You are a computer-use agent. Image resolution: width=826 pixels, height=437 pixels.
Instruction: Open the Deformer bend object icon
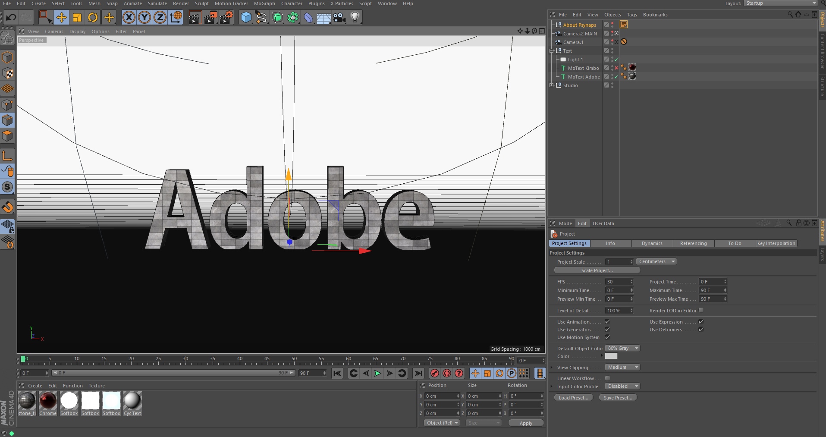click(x=308, y=18)
